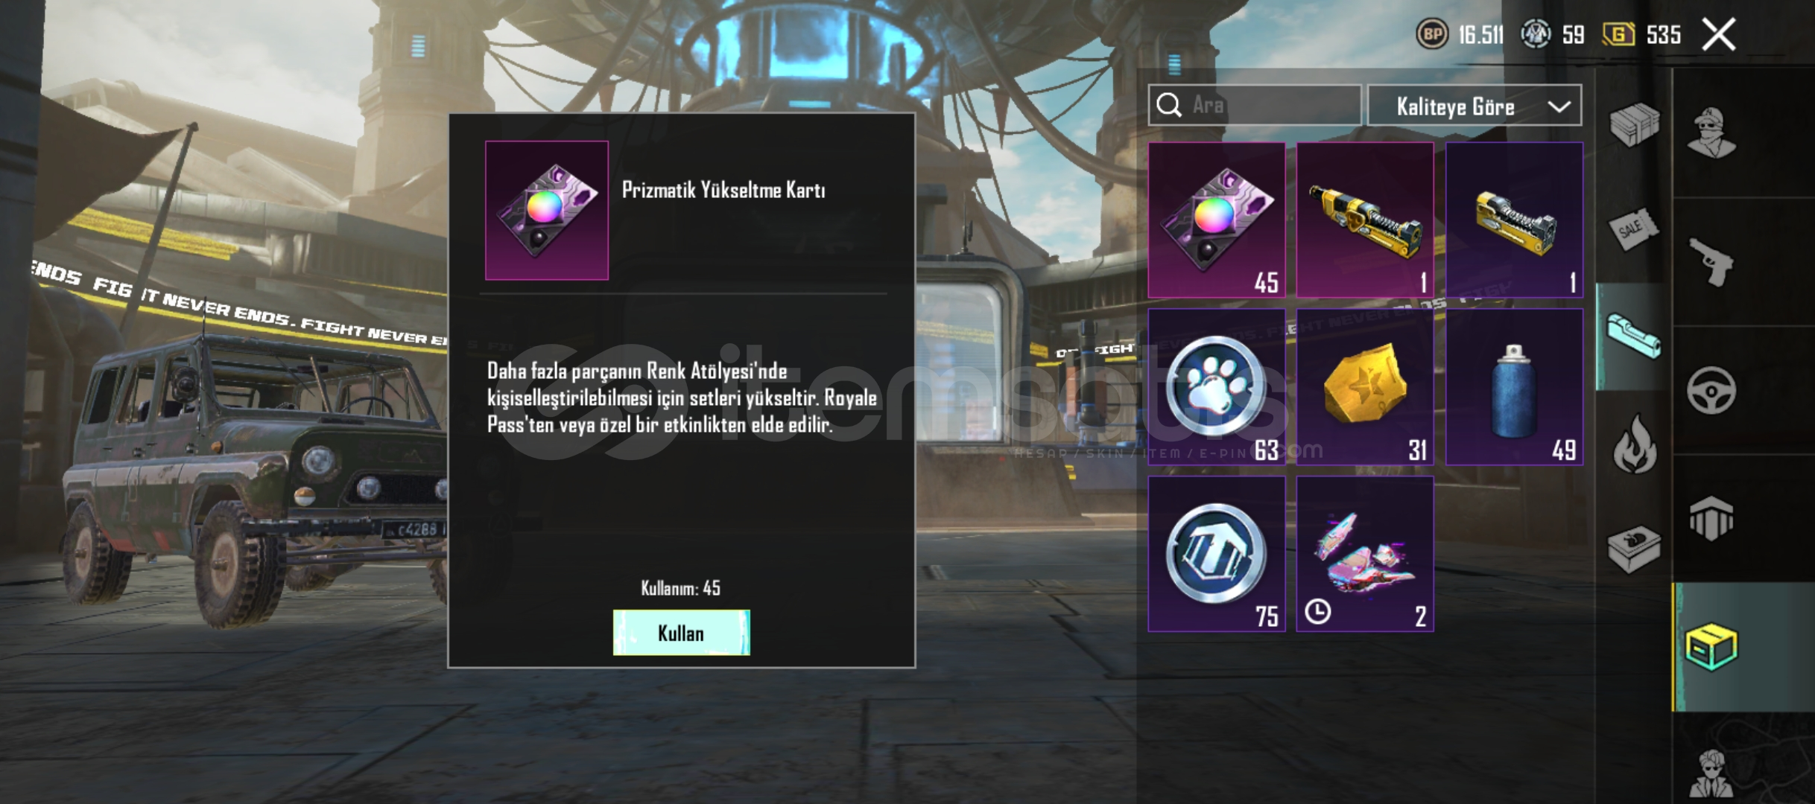Open the pistol weapons category
This screenshot has width=1815, height=804.
(1711, 262)
